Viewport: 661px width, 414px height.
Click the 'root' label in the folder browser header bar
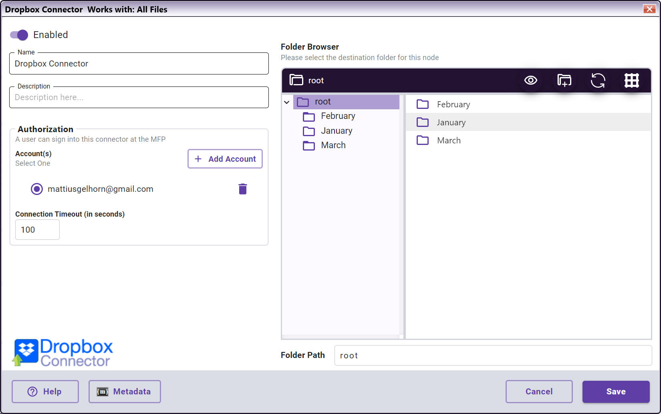316,80
